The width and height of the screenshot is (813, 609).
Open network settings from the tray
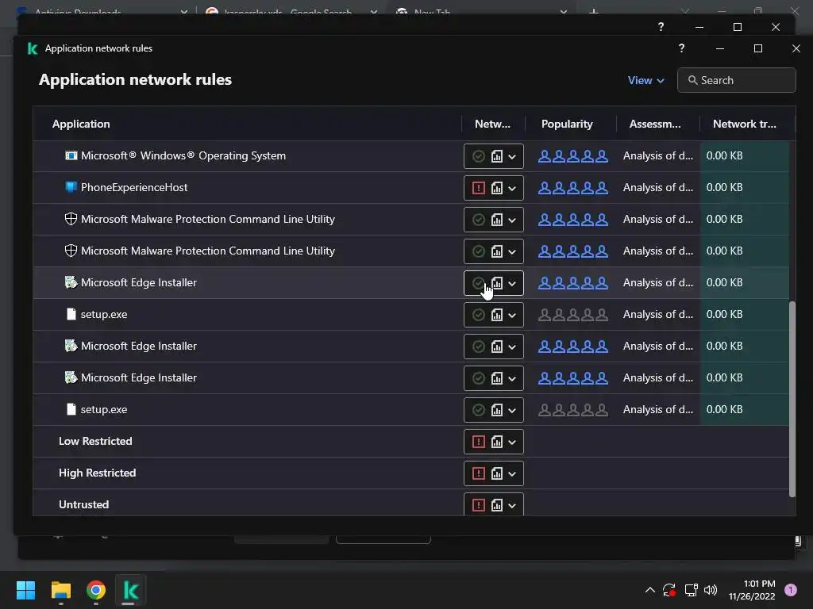click(691, 590)
